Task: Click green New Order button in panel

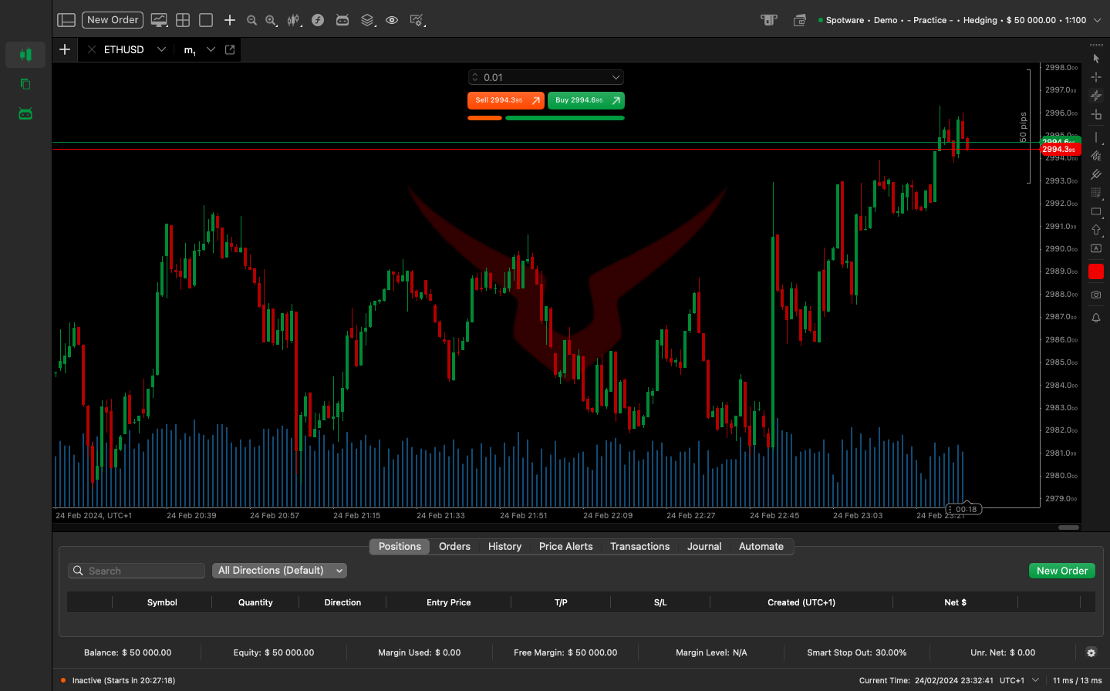Action: pyautogui.click(x=1062, y=571)
